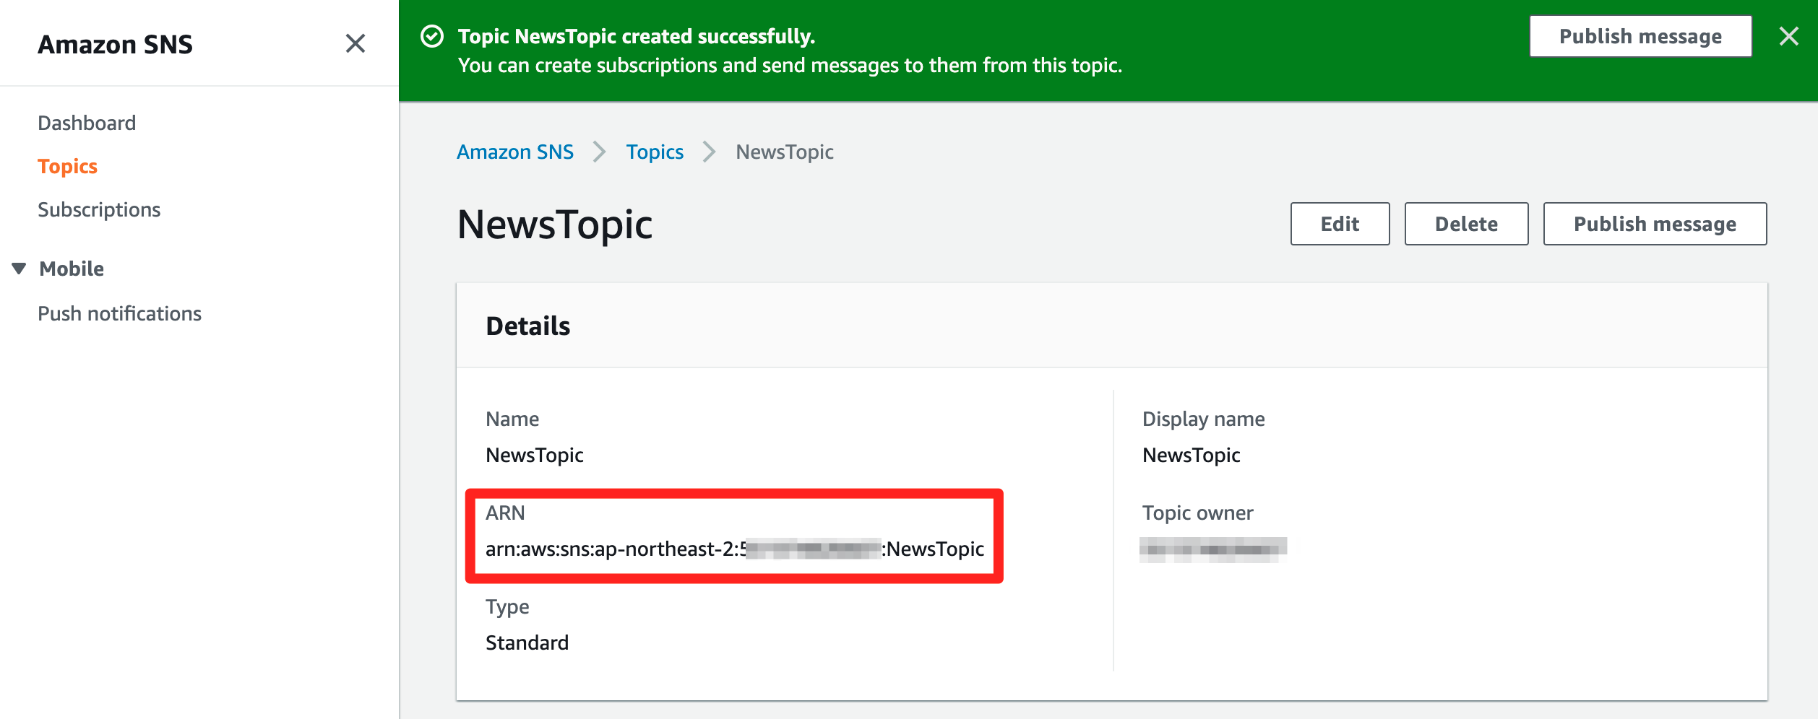Viewport: 1818px width, 719px height.
Task: Click Publish message beside the Delete button
Action: [1655, 224]
